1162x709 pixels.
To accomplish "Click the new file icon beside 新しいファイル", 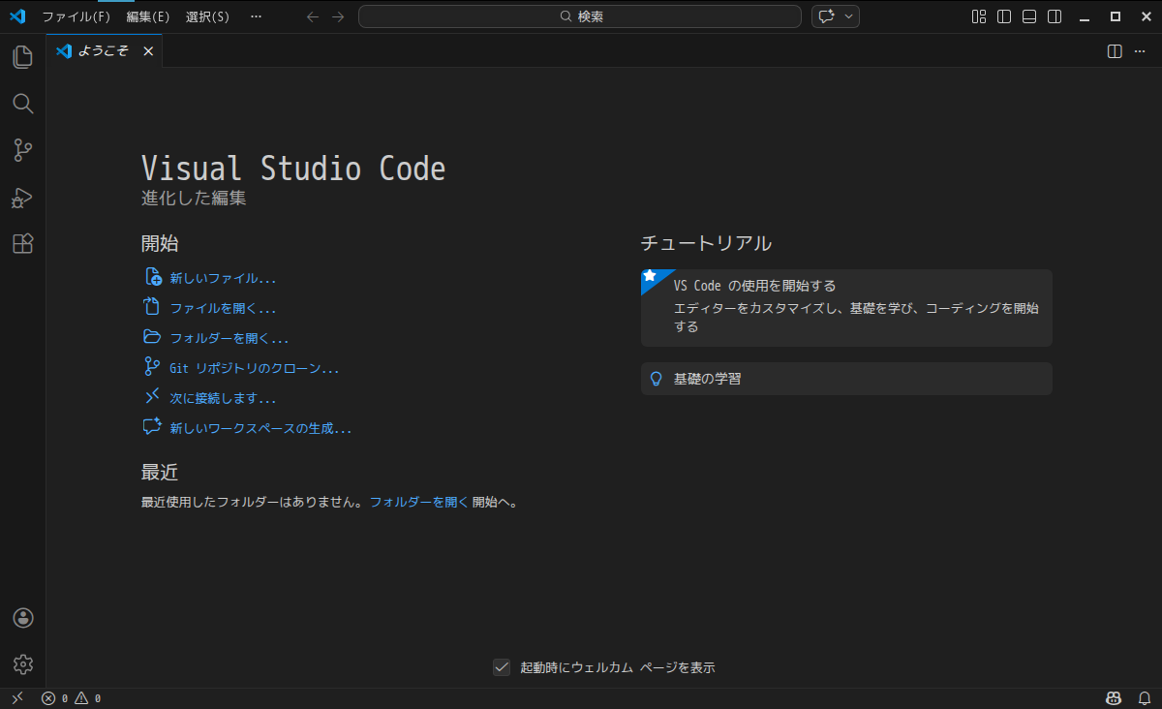I will point(152,277).
